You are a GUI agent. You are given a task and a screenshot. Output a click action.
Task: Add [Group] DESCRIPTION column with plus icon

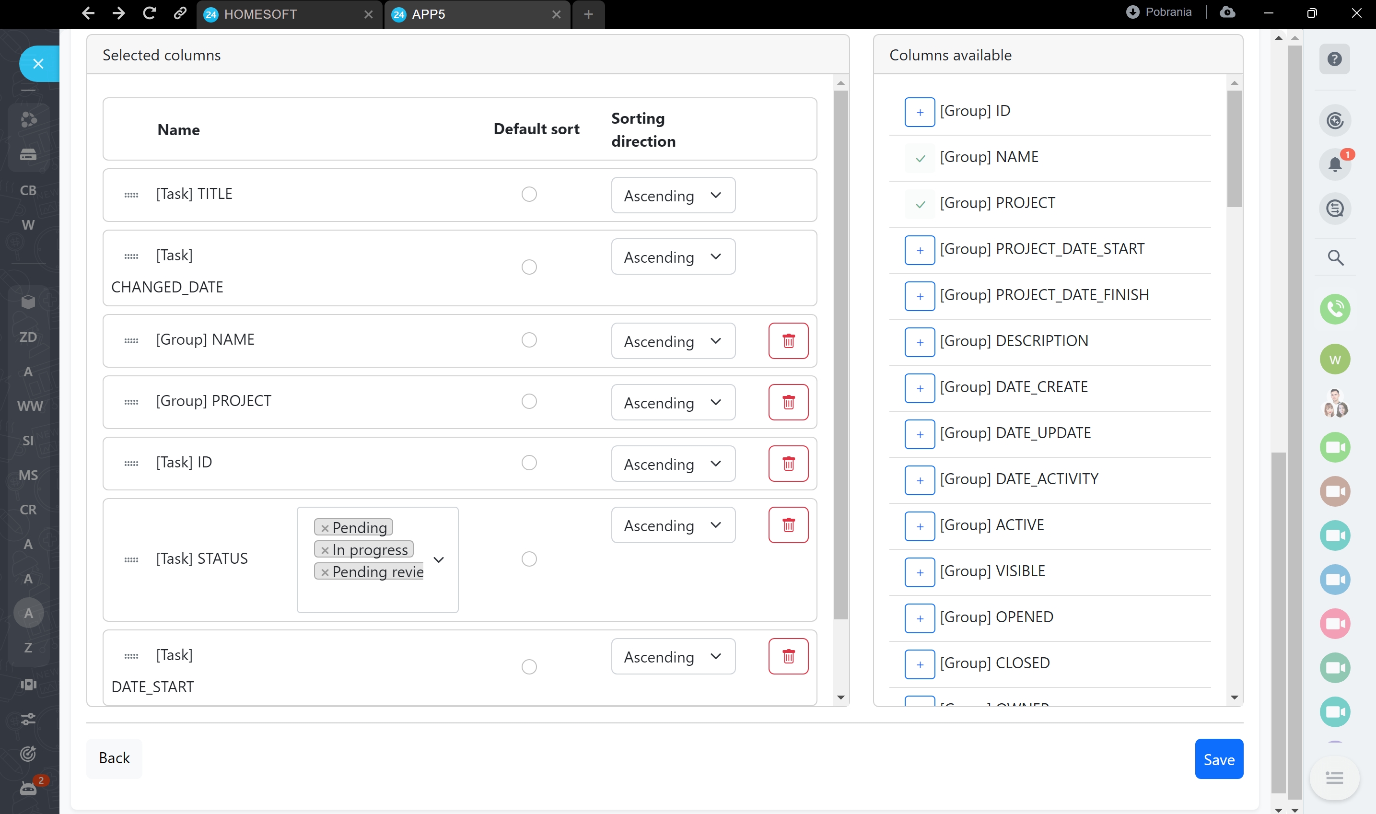click(920, 342)
